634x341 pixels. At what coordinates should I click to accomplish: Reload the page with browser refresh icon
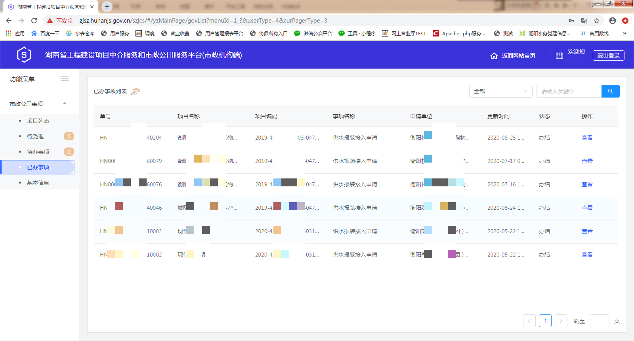tap(34, 21)
